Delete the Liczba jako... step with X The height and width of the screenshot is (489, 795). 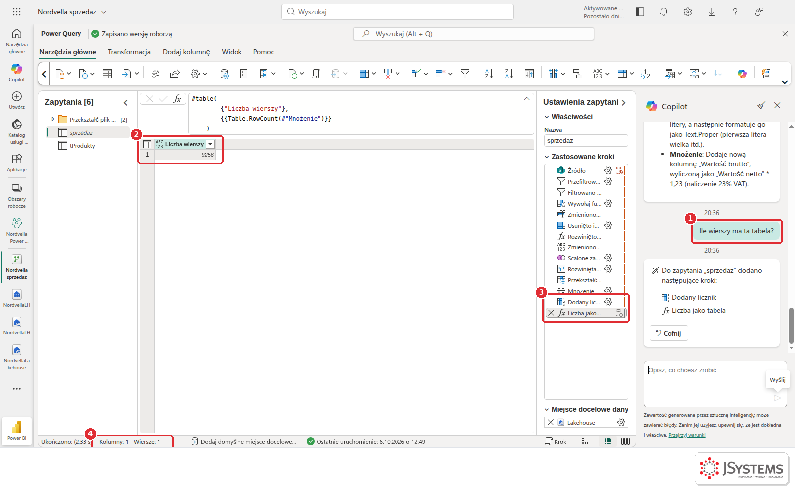coord(551,313)
